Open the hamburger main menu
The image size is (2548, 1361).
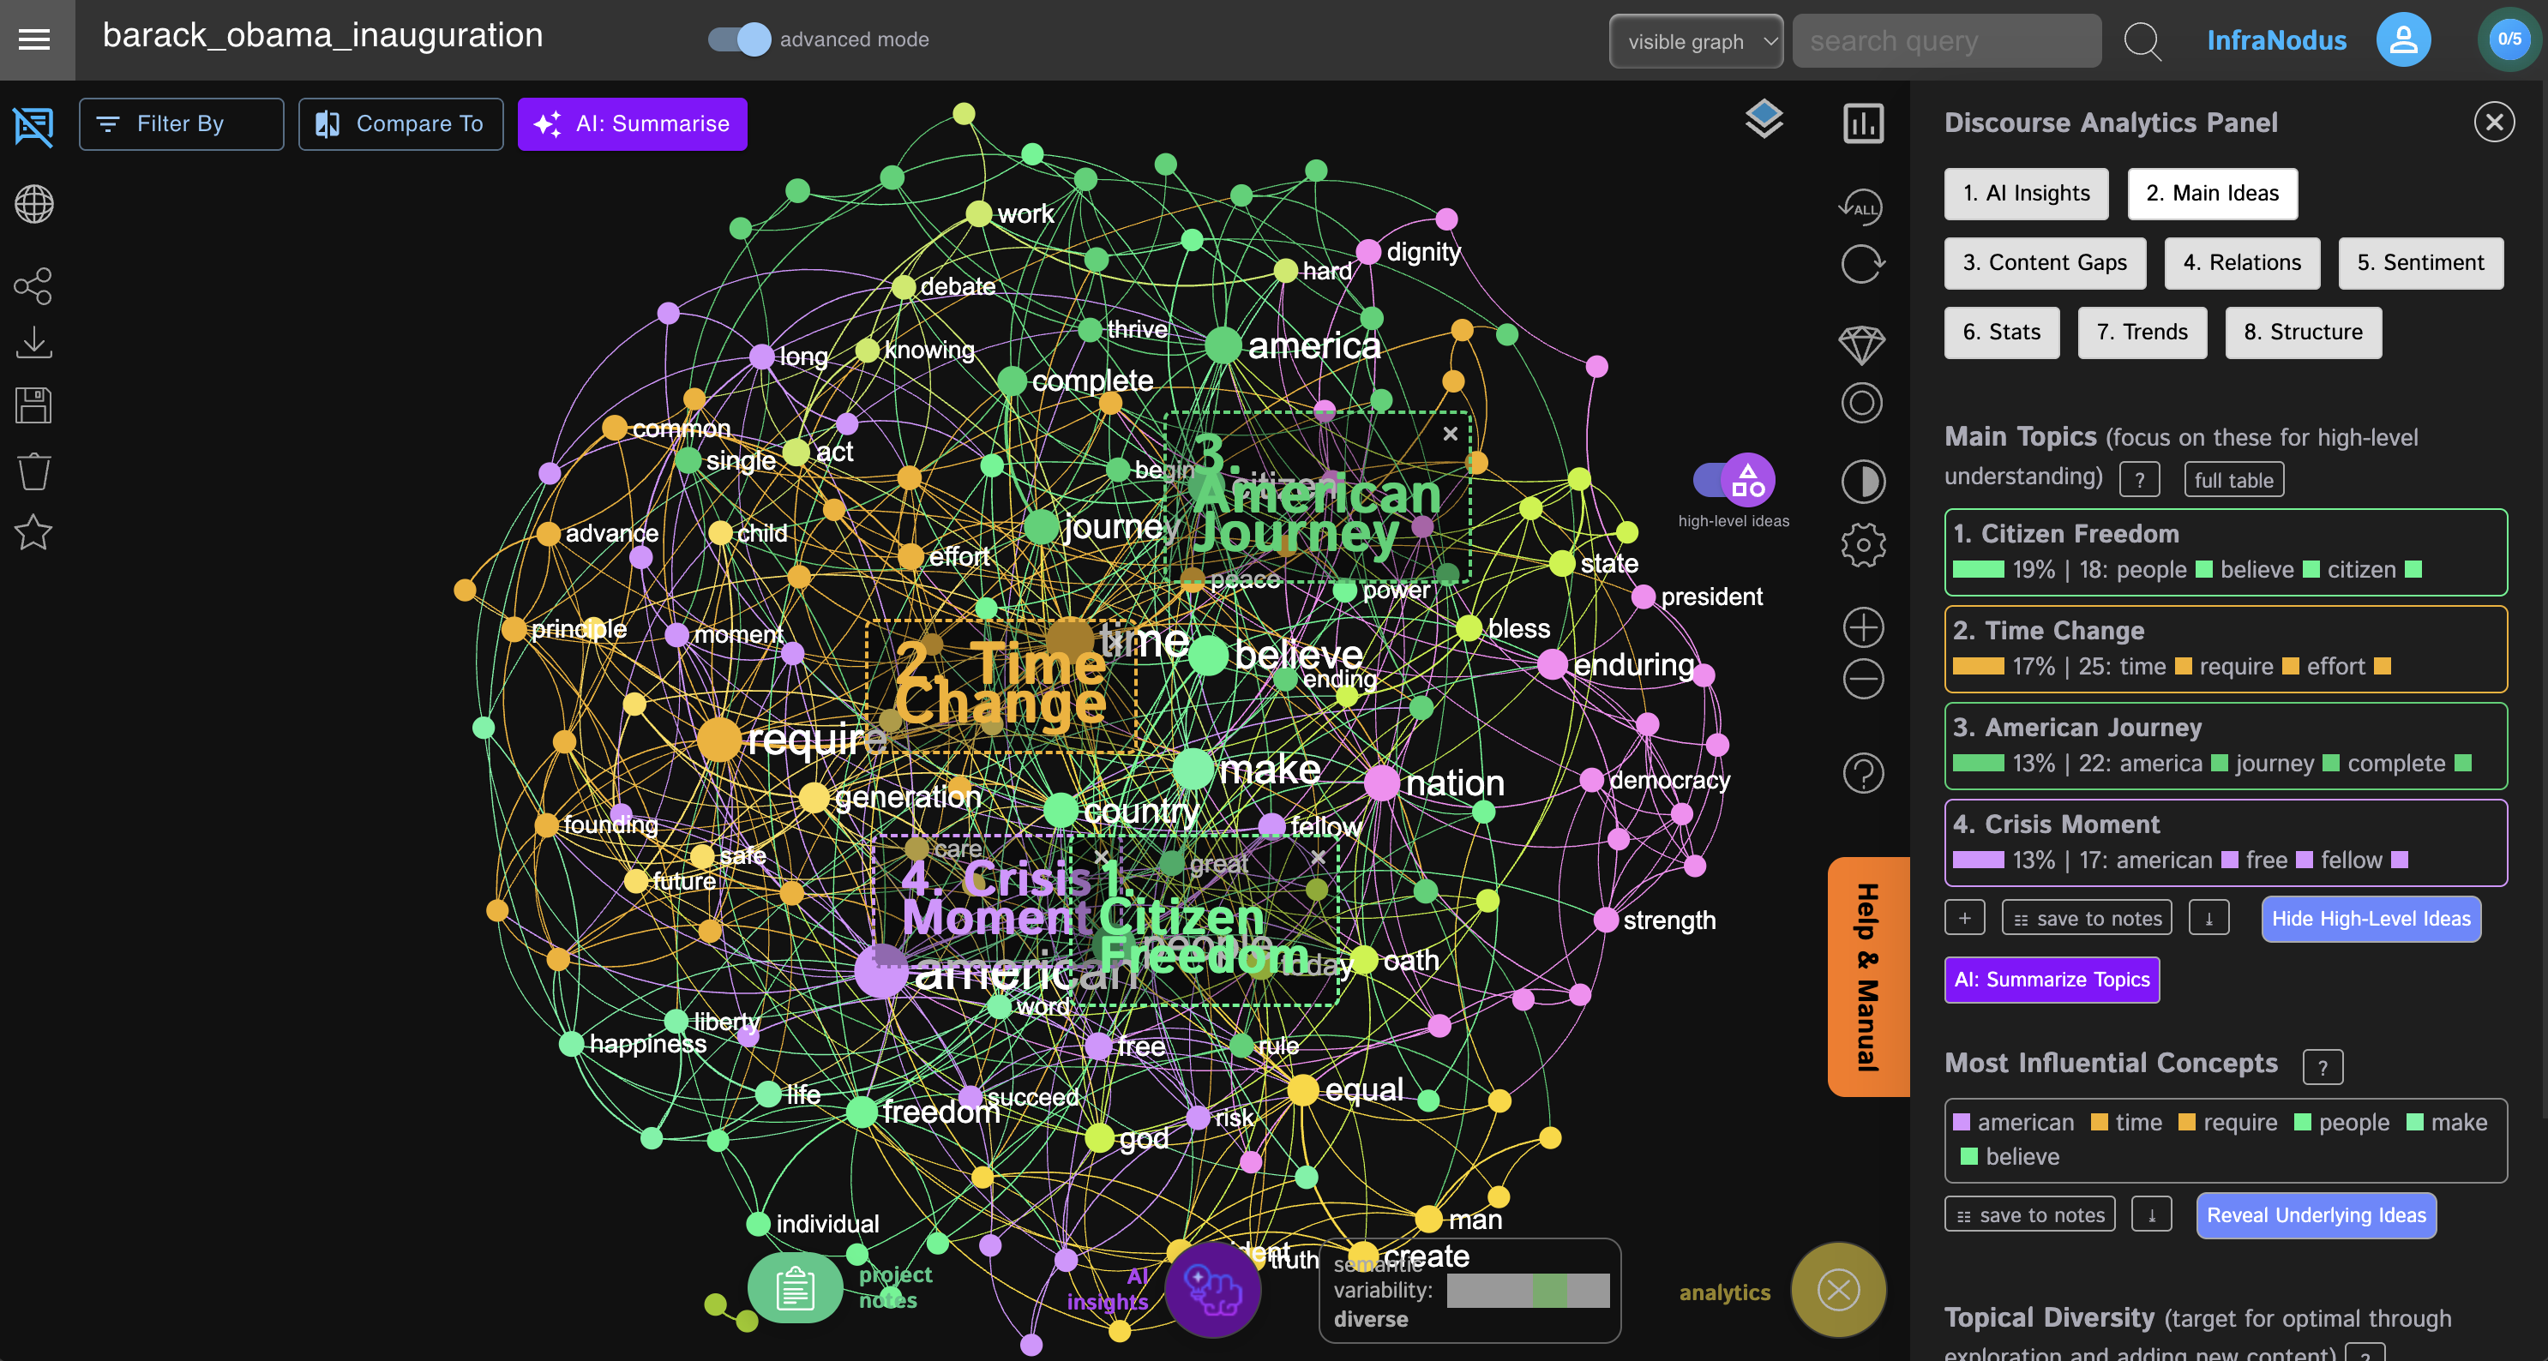[x=34, y=39]
